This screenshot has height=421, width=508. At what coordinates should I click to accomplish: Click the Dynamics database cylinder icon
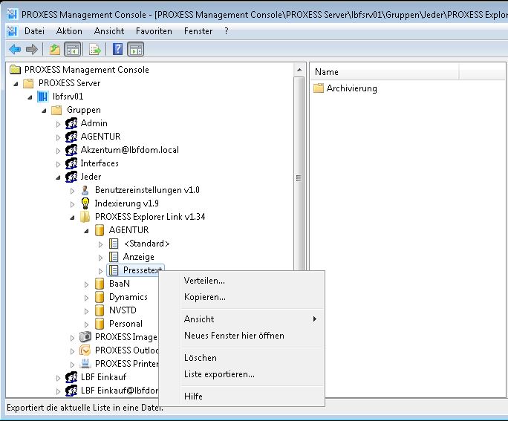pyautogui.click(x=100, y=297)
